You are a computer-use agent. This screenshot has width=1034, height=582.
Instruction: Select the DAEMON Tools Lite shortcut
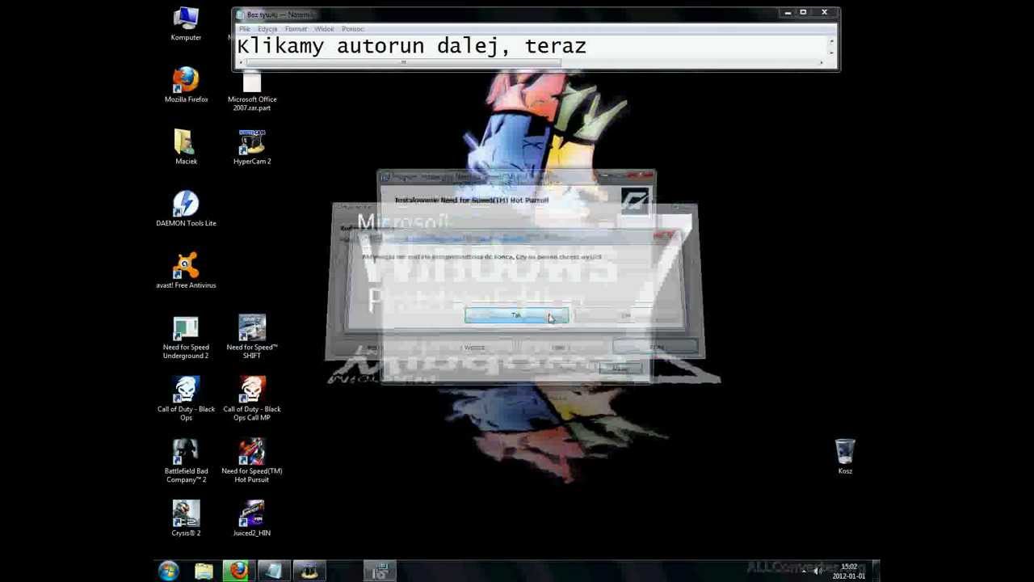186,209
